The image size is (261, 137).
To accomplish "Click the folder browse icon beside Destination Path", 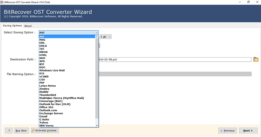I will (x=256, y=59).
